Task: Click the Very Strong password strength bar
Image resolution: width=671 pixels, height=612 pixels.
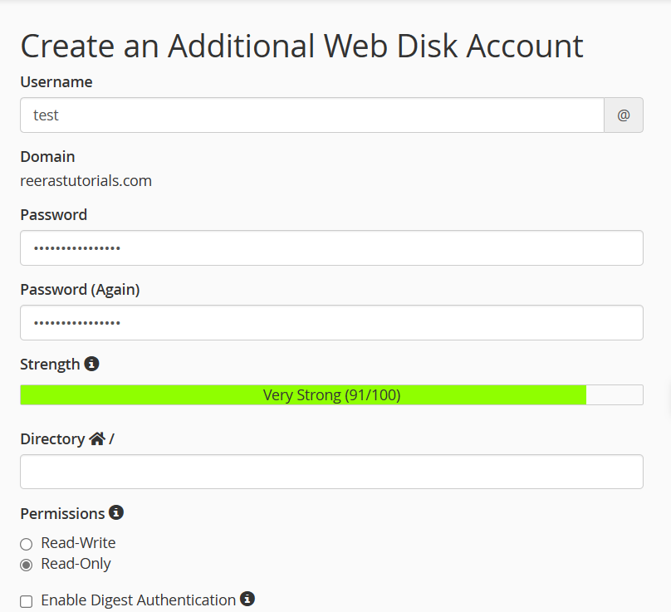Action: 331,395
